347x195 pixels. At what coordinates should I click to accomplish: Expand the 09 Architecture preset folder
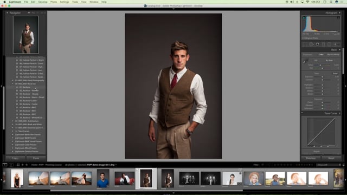pyautogui.click(x=12, y=121)
